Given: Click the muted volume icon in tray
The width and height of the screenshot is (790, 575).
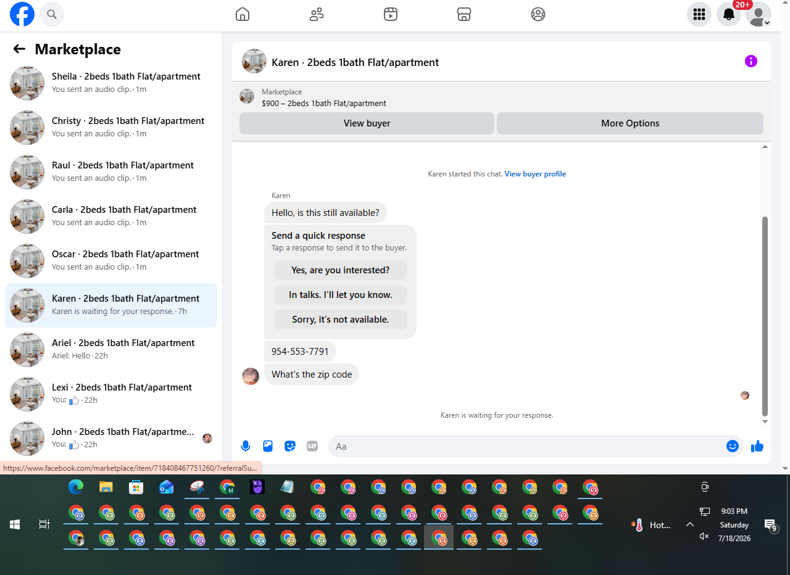Looking at the screenshot, I should tap(704, 536).
